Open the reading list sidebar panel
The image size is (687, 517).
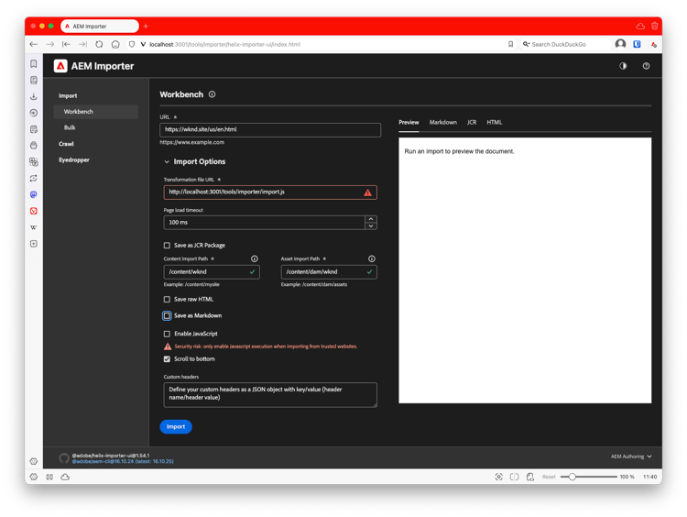[x=34, y=81]
